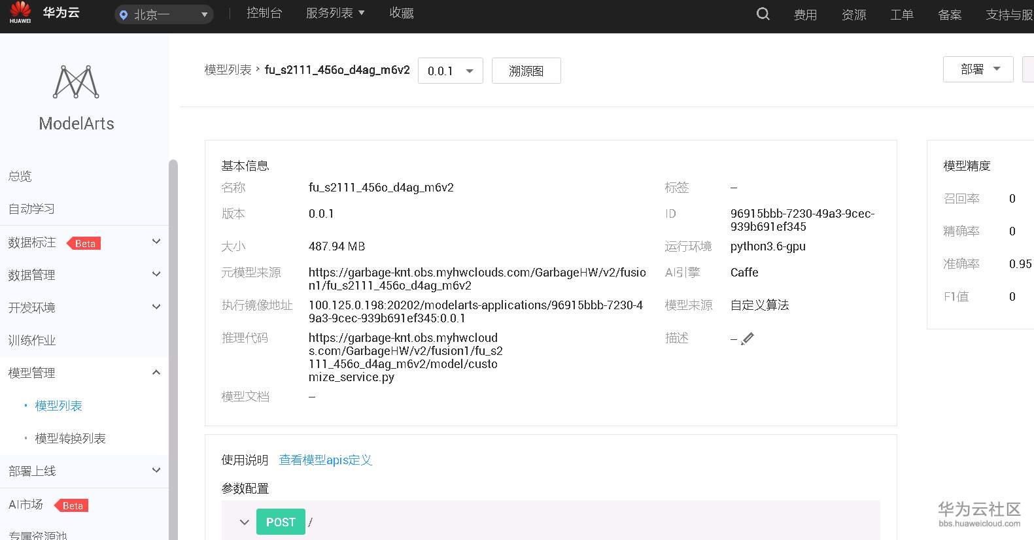This screenshot has width=1034, height=540.
Task: Click the 召回率 label
Action: pyautogui.click(x=961, y=199)
